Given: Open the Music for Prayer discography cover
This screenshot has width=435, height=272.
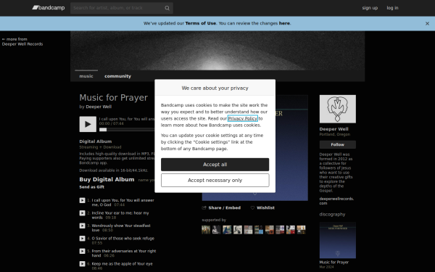Looking at the screenshot, I should point(337,240).
